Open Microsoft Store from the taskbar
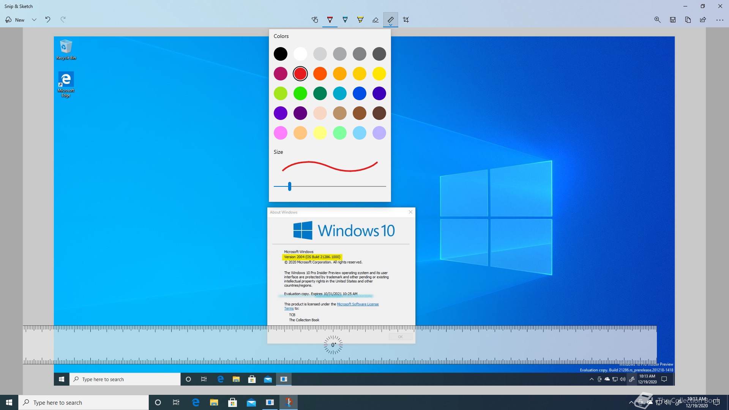The image size is (729, 410). (233, 402)
